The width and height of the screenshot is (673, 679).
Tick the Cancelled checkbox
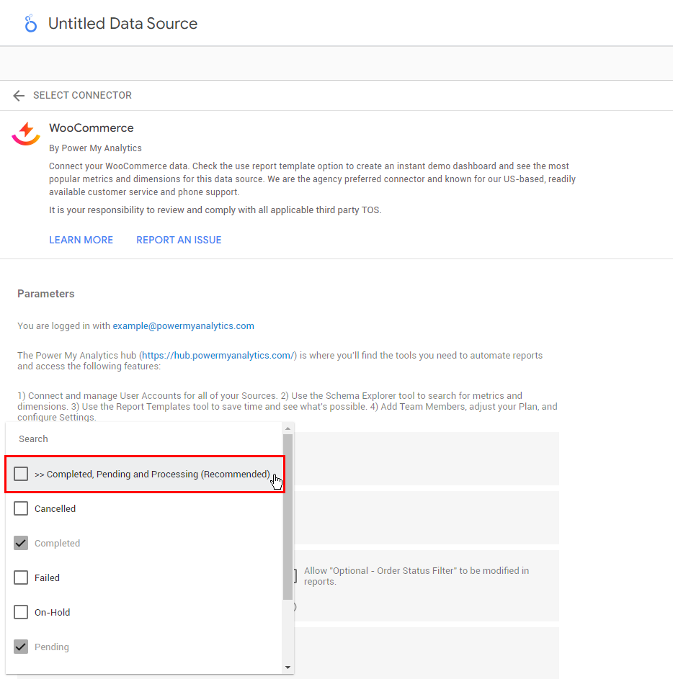pos(21,508)
